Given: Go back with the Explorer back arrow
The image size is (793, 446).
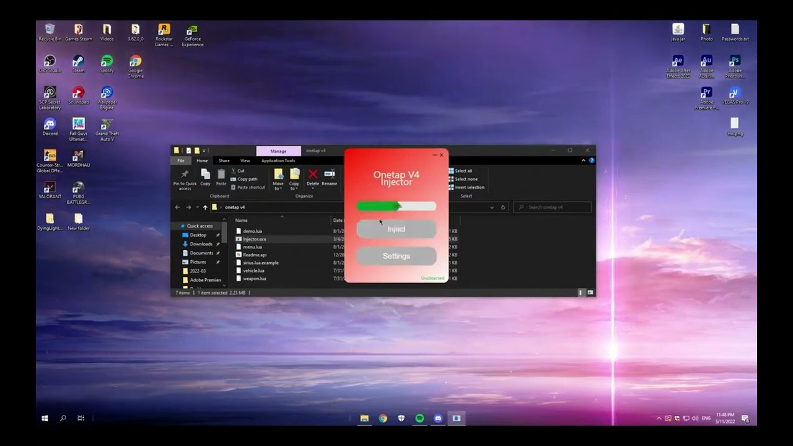Looking at the screenshot, I should pos(177,207).
